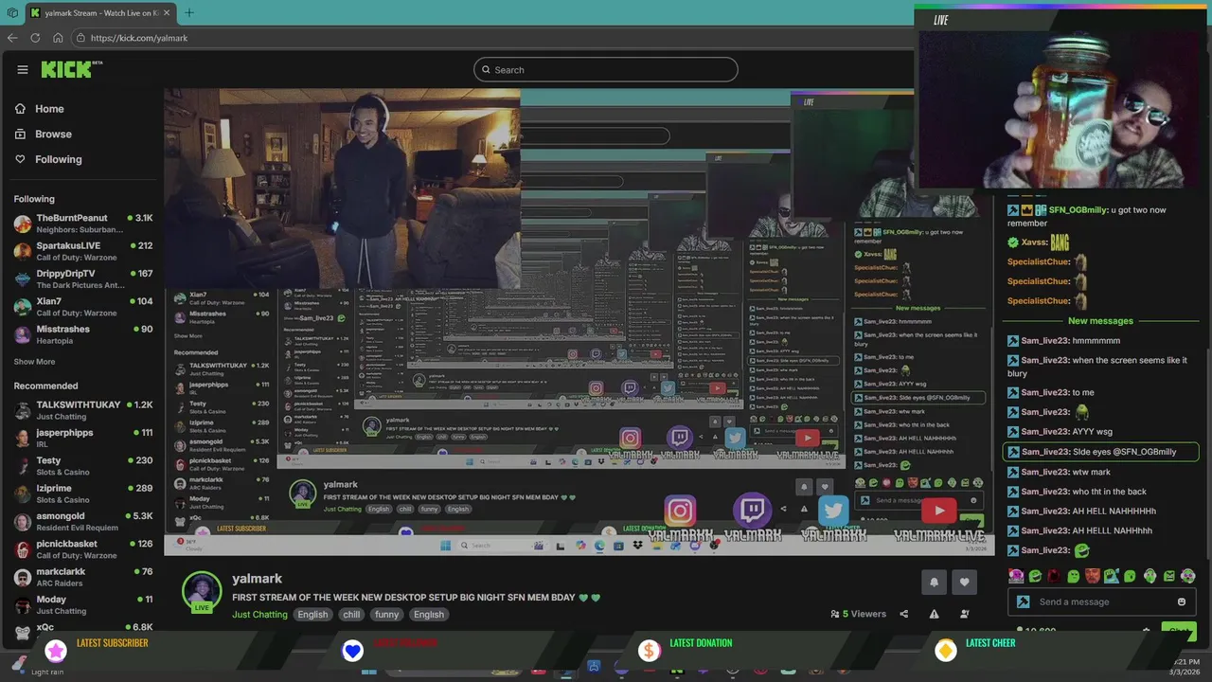Open SpartakusLIVE channel in left sidebar
1212x682 pixels.
click(83, 251)
